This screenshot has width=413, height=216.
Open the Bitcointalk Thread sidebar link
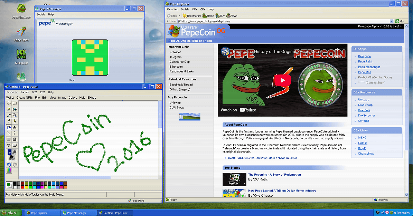pos(181,85)
